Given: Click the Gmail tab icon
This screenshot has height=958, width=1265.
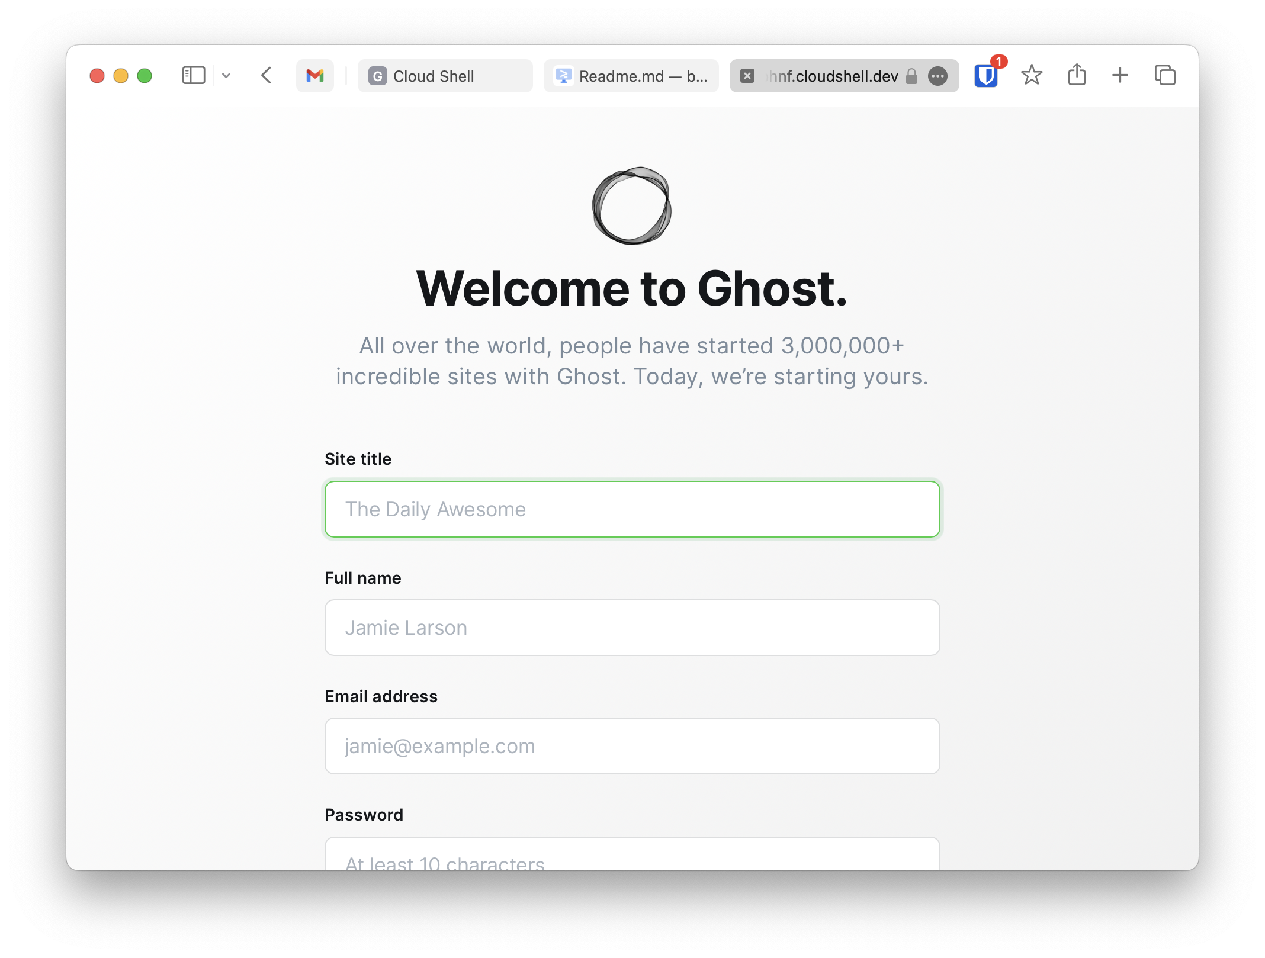Looking at the screenshot, I should pos(315,75).
